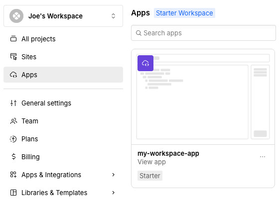Open the Apps & Integrations section
Viewport: 280px width, 207px height.
coord(63,175)
